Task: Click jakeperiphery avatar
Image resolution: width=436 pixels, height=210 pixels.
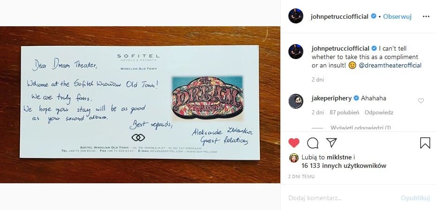Action: click(x=296, y=101)
